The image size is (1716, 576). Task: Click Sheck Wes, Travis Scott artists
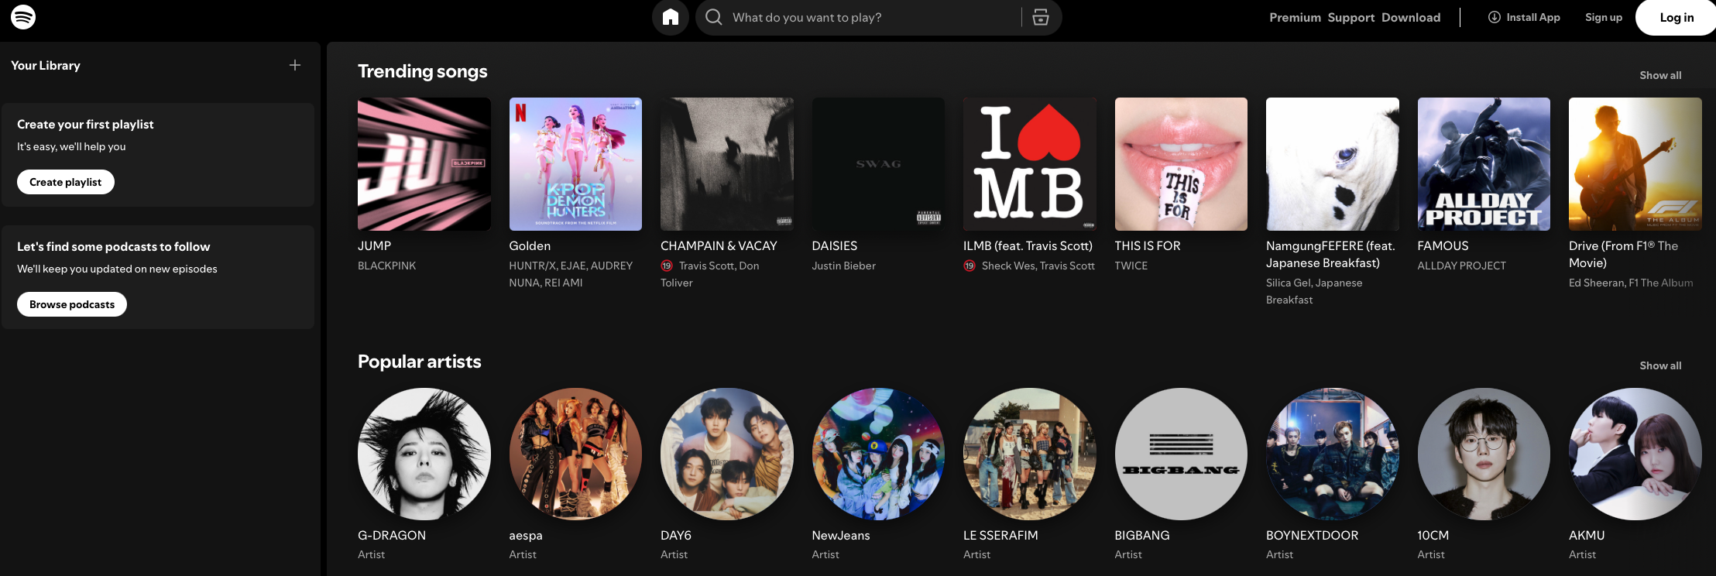click(1038, 266)
